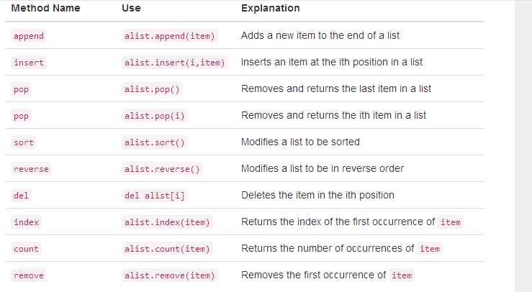Image resolution: width=532 pixels, height=292 pixels.
Task: Click the 'remove' method name label
Action: tap(29, 275)
